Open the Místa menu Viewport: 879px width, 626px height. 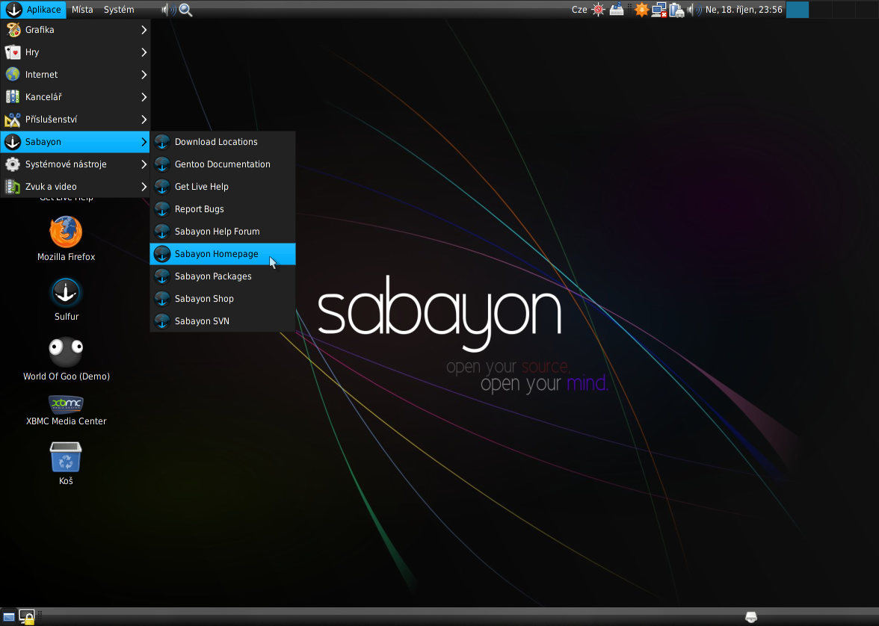[x=82, y=10]
